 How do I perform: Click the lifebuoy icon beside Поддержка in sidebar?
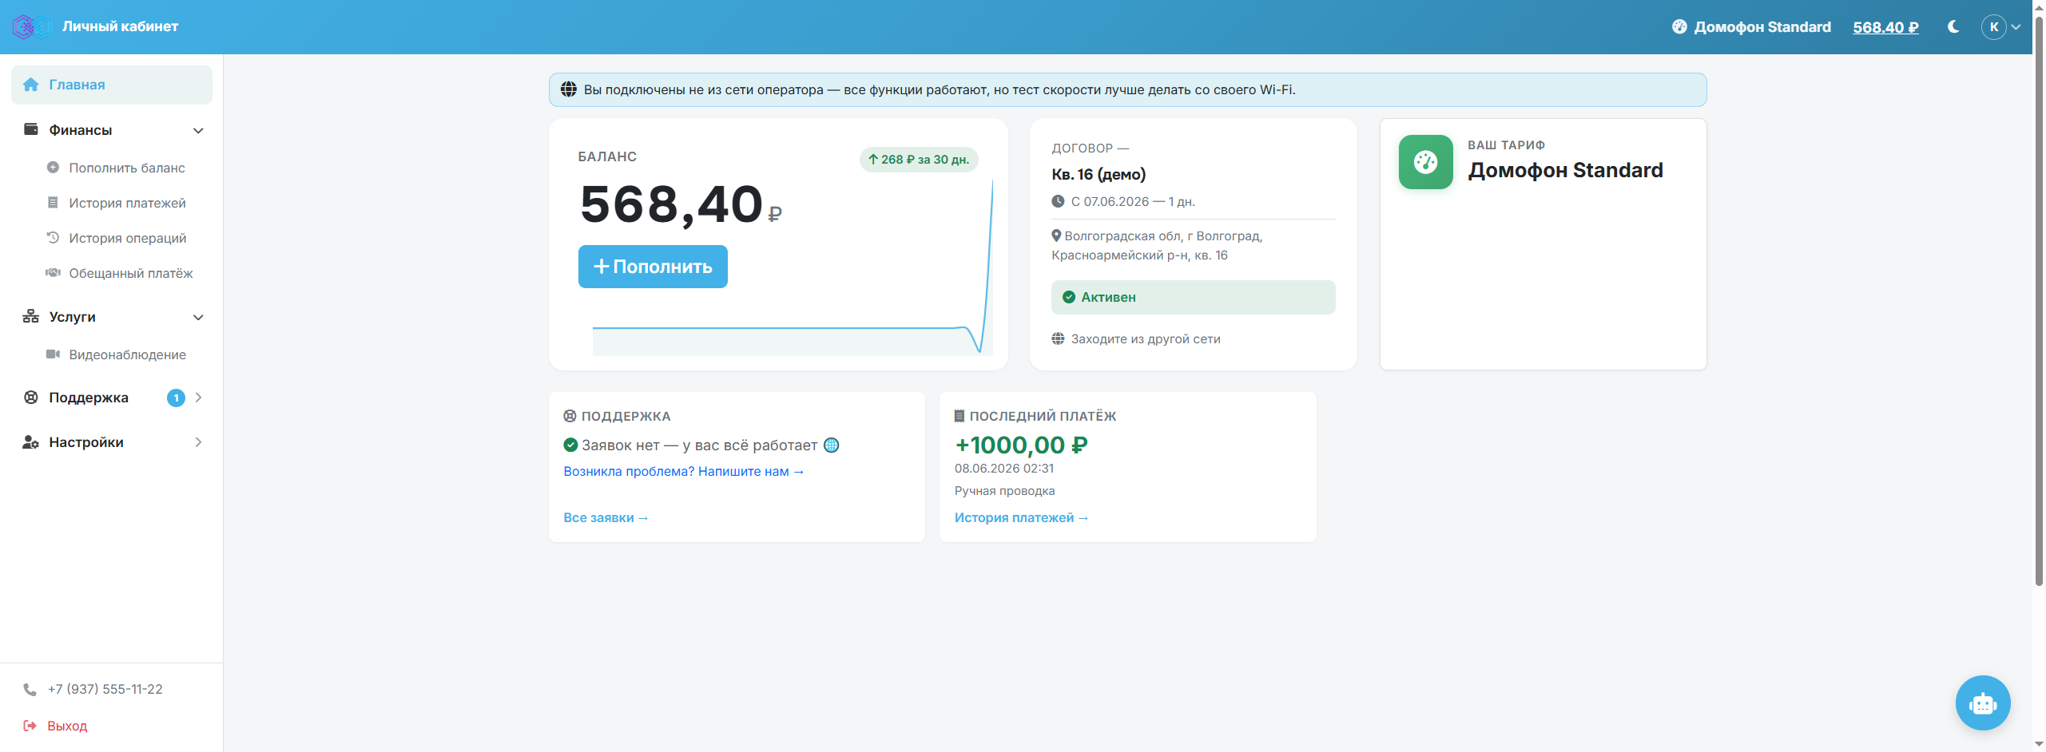pyautogui.click(x=31, y=398)
